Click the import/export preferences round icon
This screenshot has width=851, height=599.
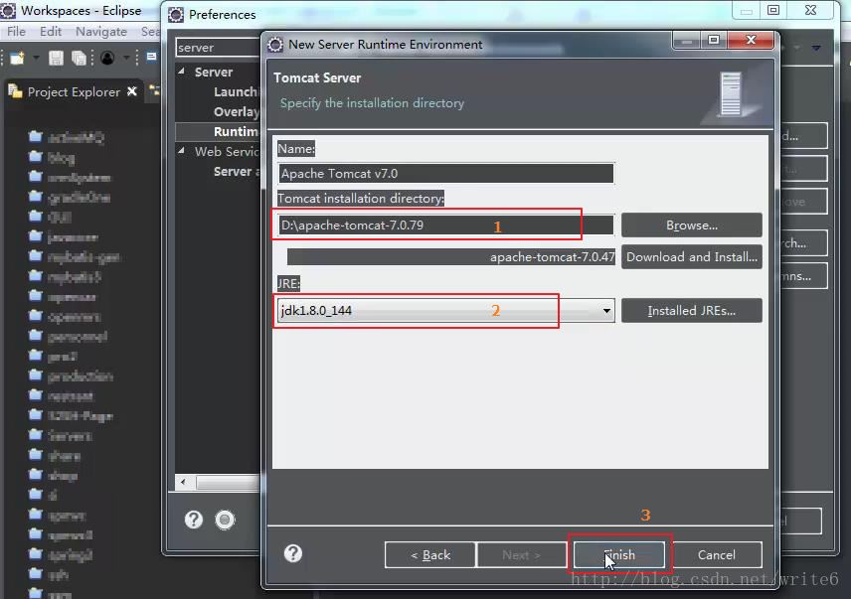(x=226, y=520)
